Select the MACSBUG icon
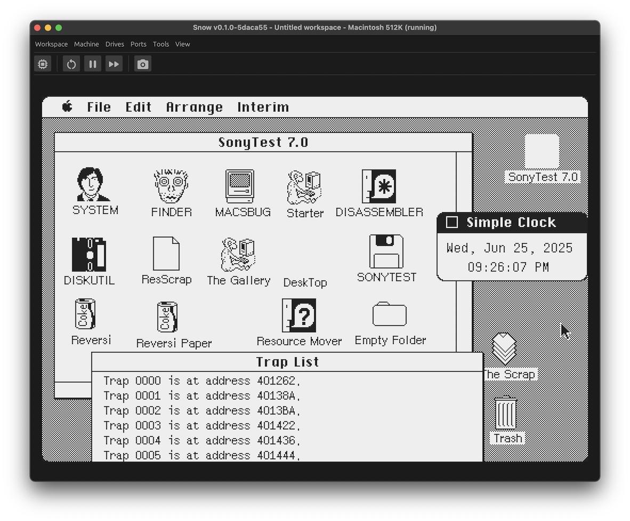The width and height of the screenshot is (630, 521). click(240, 186)
